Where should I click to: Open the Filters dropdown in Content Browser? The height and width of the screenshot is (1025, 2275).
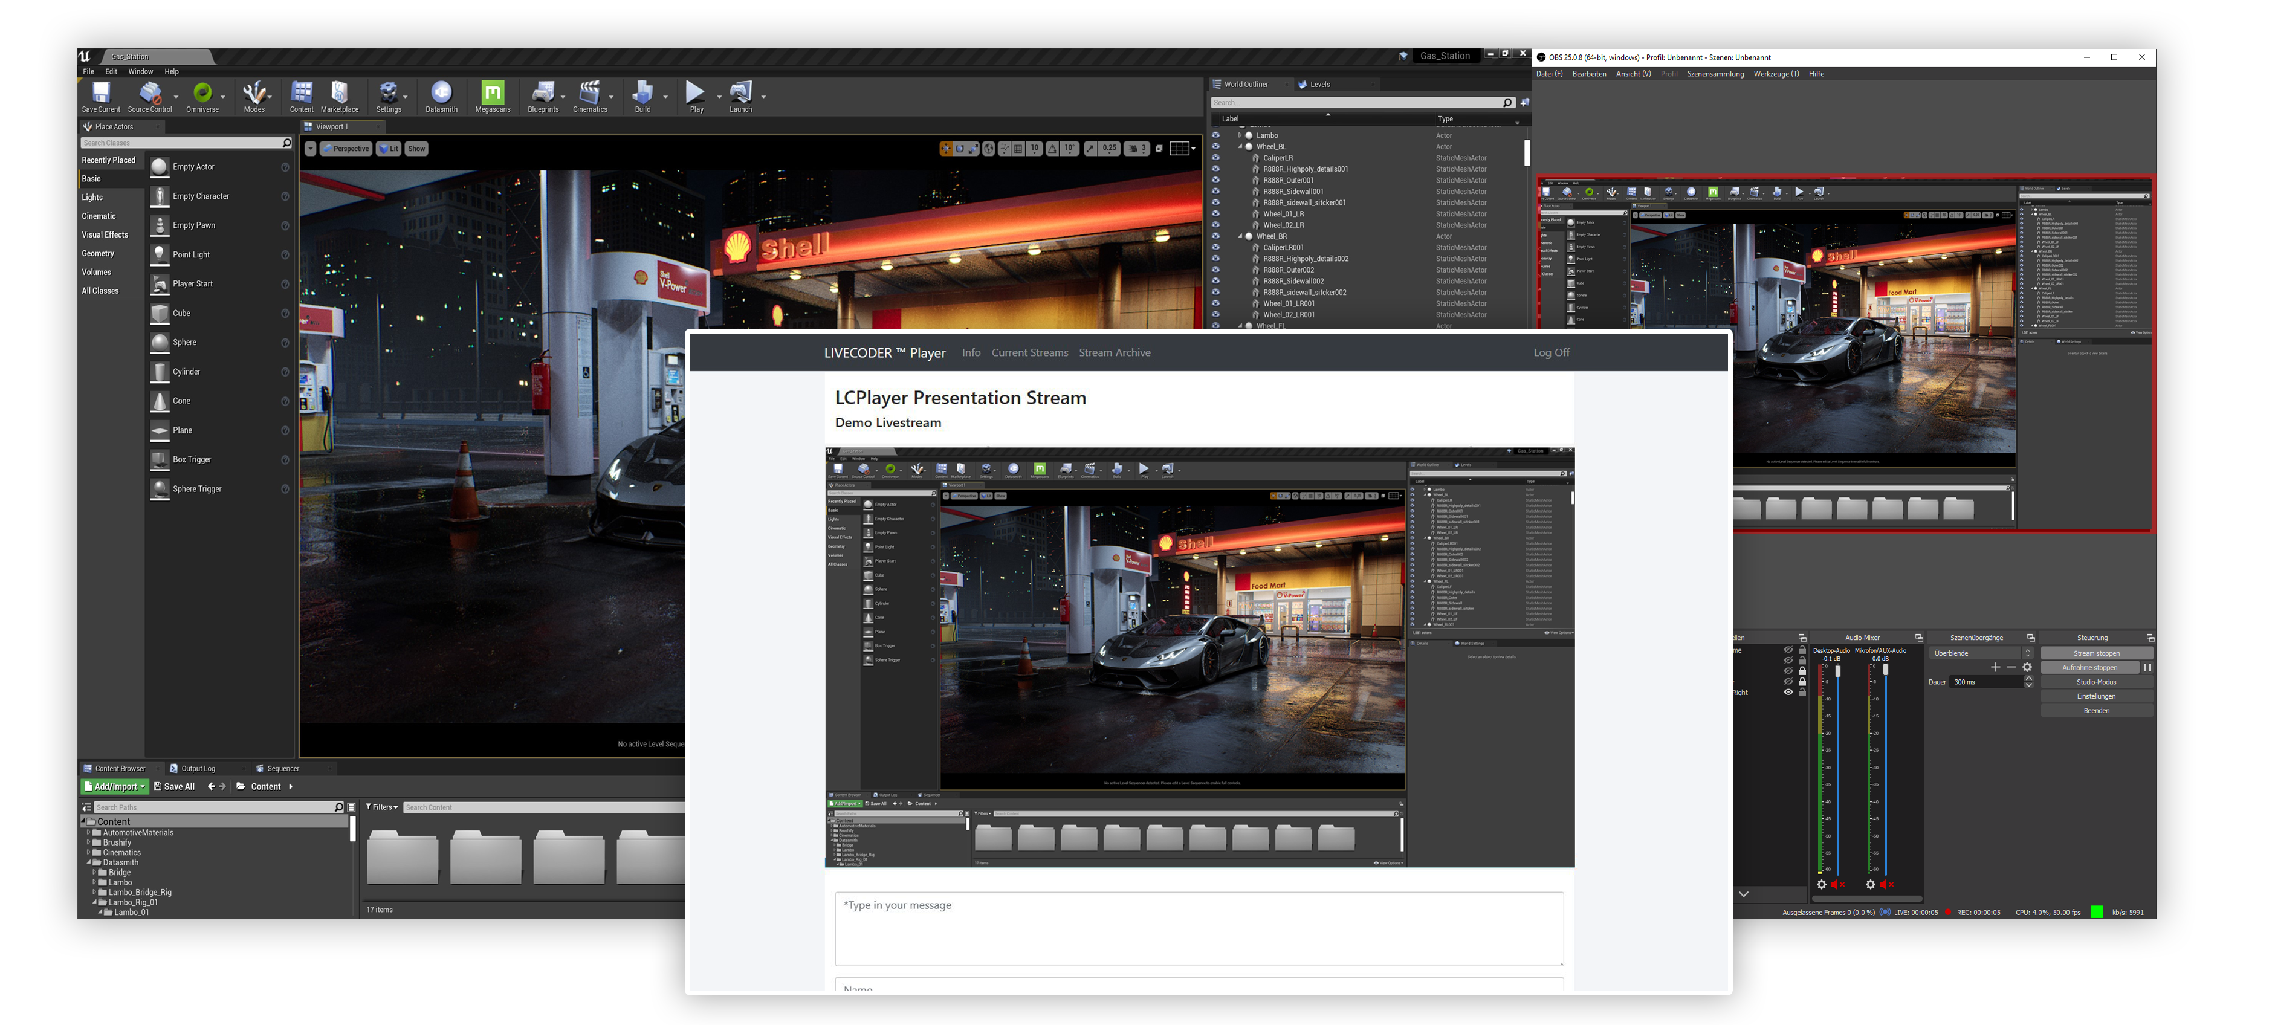pos(383,807)
